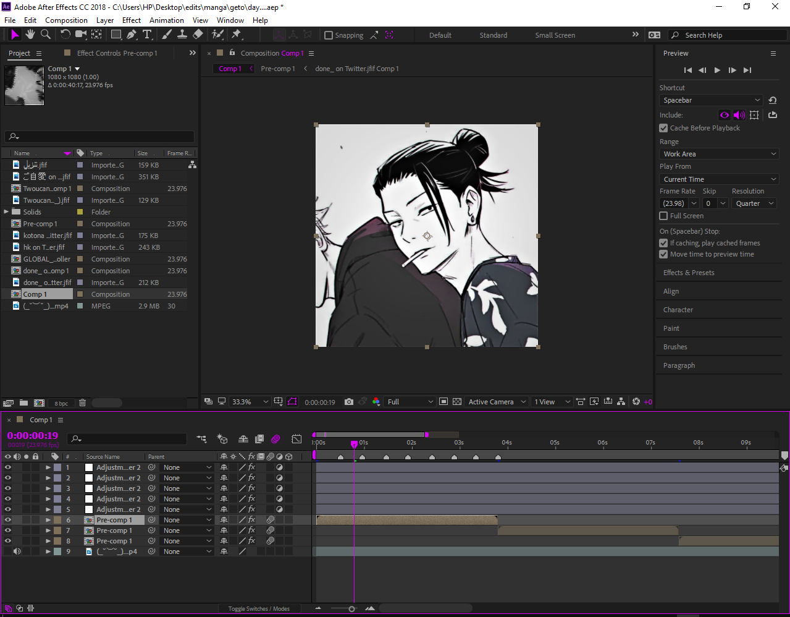Select the Pan Behind anchor point tool
The image size is (790, 617).
[97, 35]
